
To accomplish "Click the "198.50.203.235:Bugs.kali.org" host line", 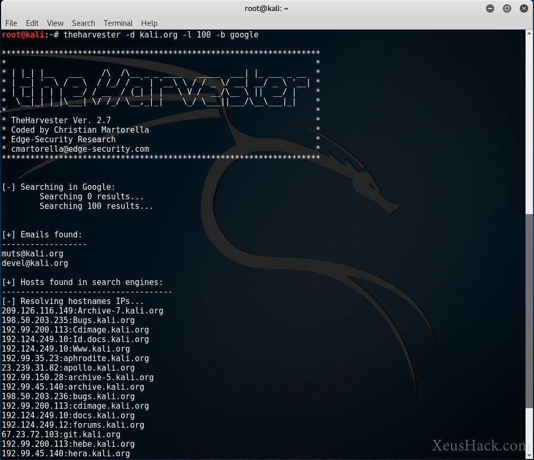I will [68, 320].
